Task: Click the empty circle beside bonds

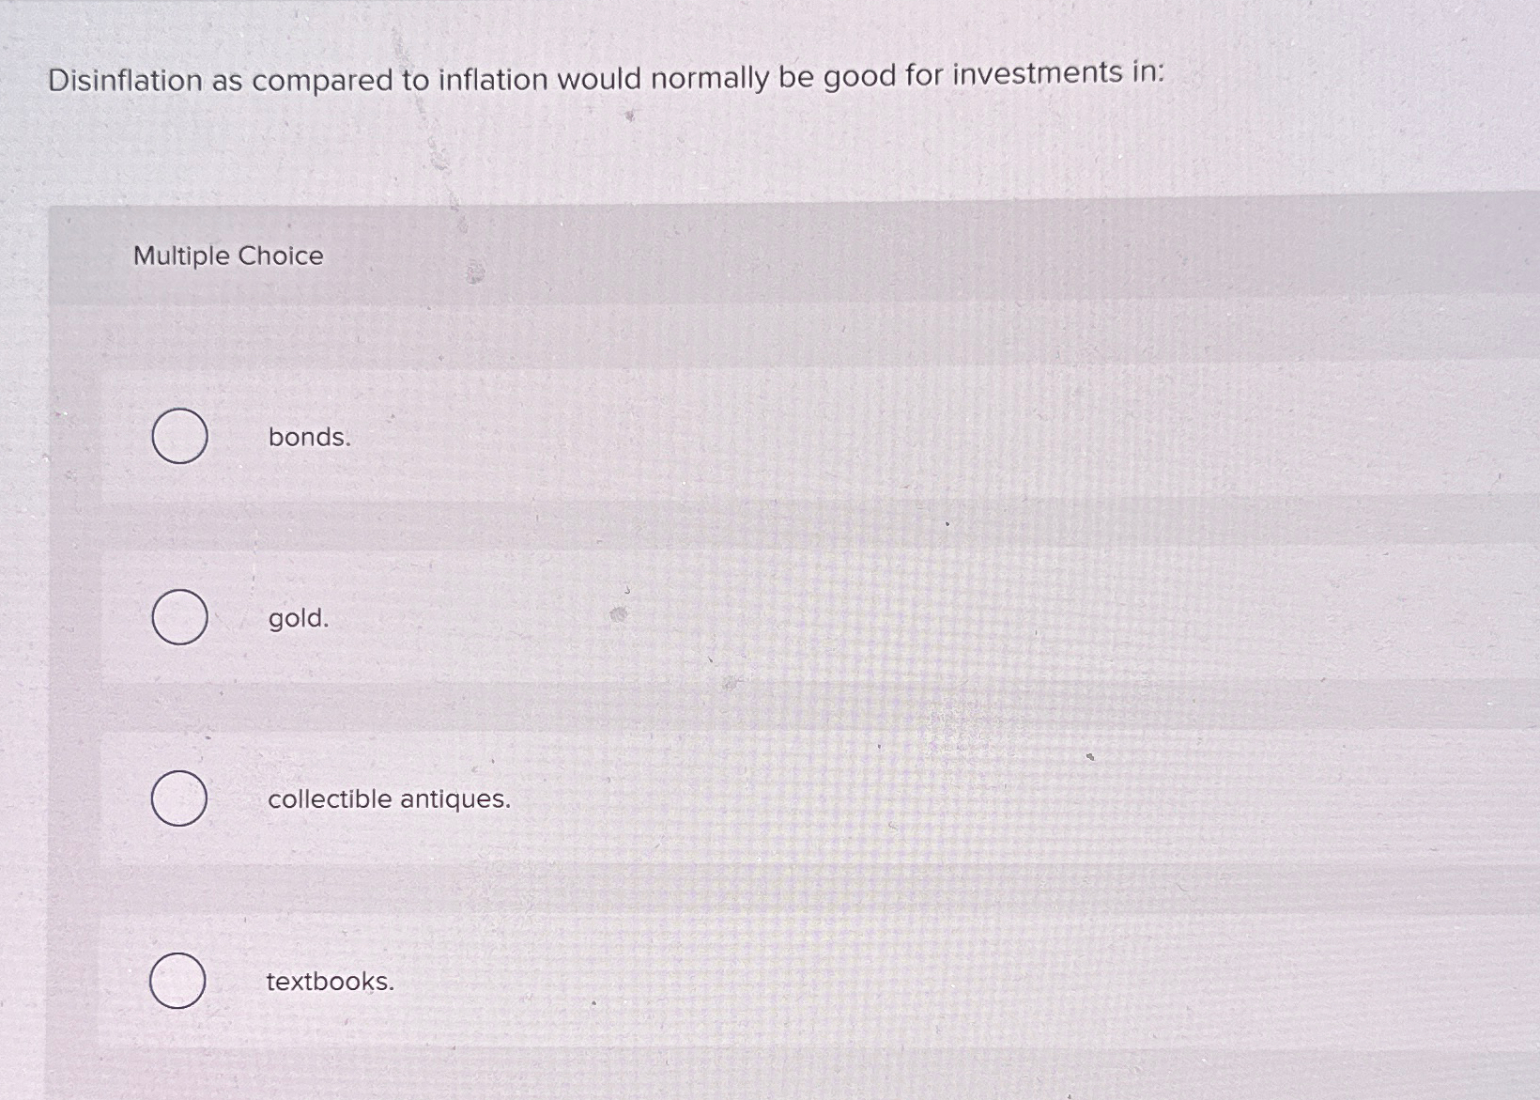Action: tap(178, 437)
